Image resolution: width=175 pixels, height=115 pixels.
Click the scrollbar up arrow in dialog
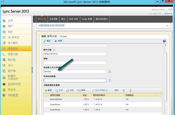pos(166,45)
